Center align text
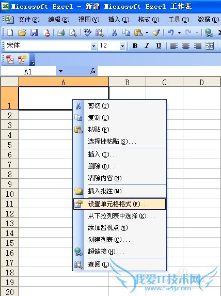 186,45
